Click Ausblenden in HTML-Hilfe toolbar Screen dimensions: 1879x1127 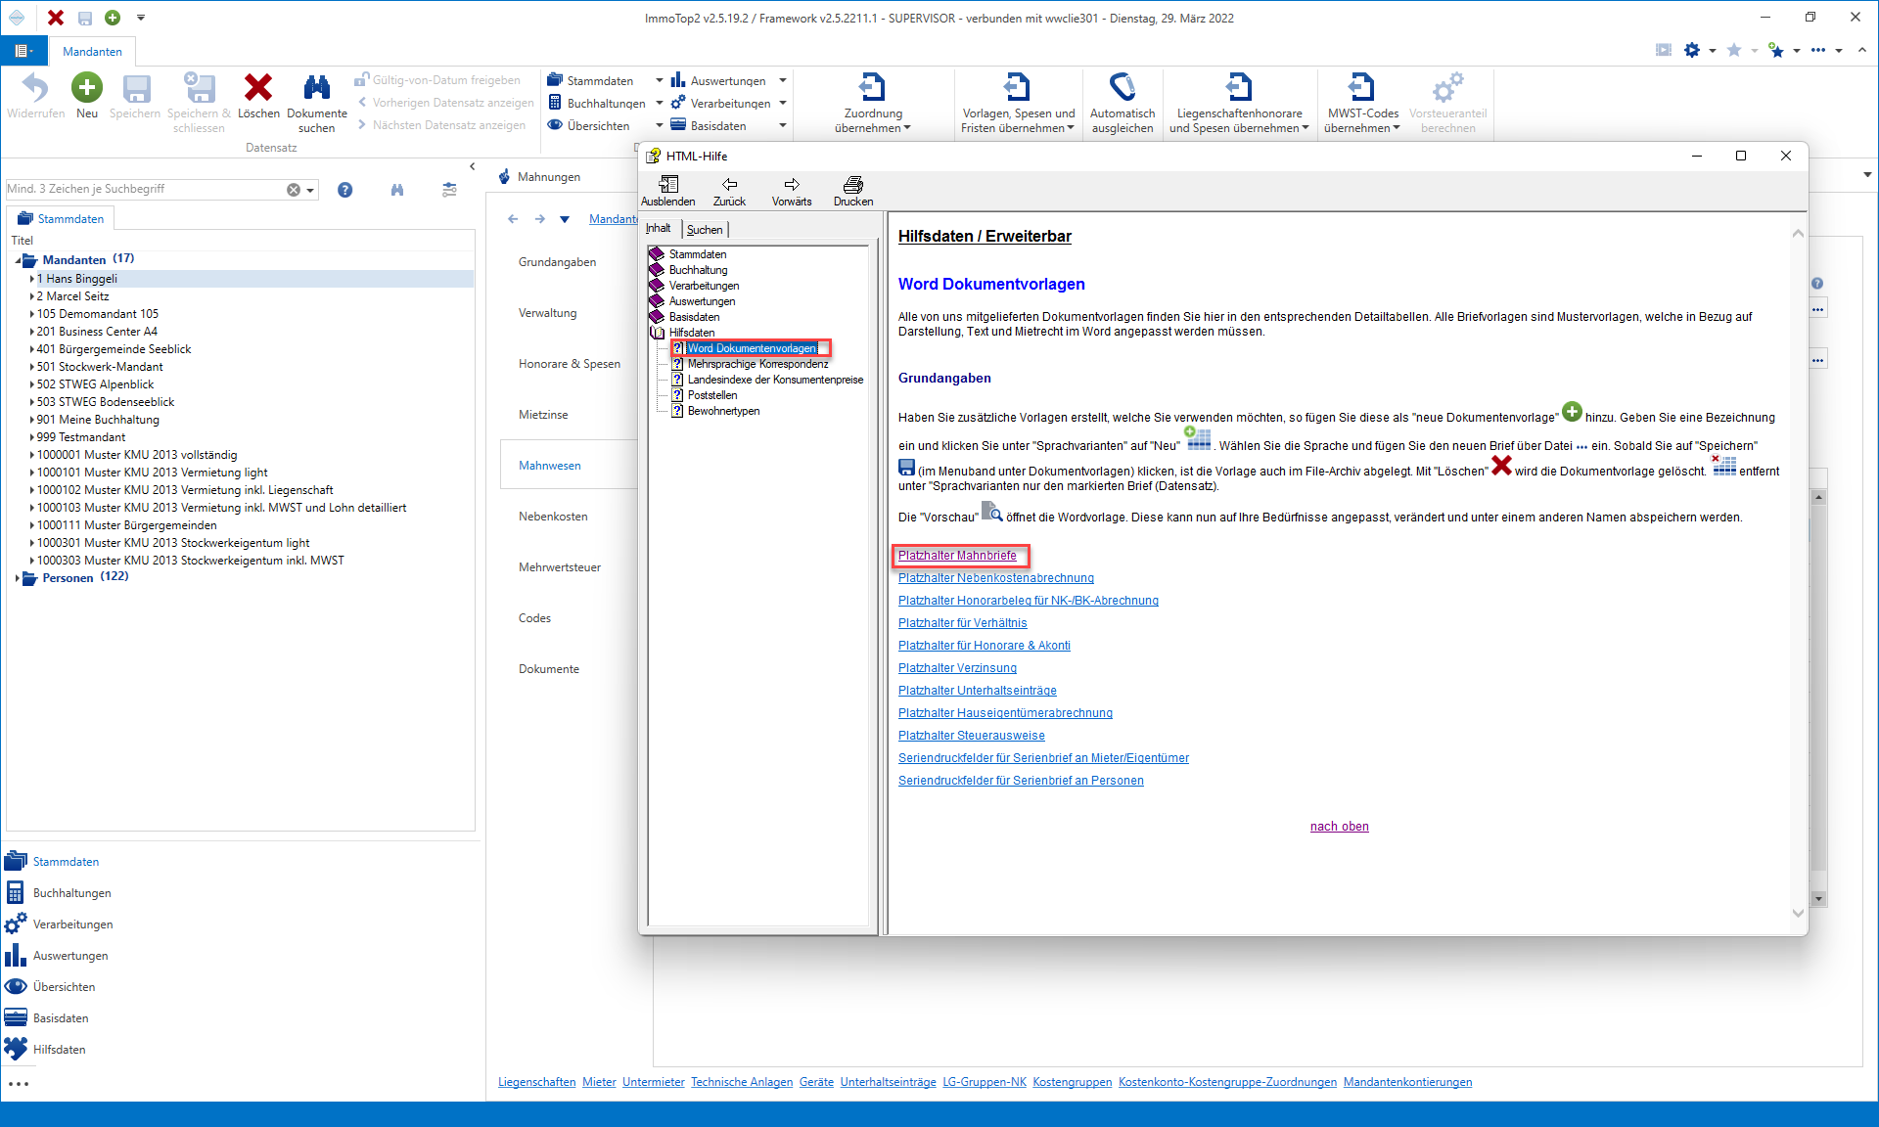[x=668, y=191]
